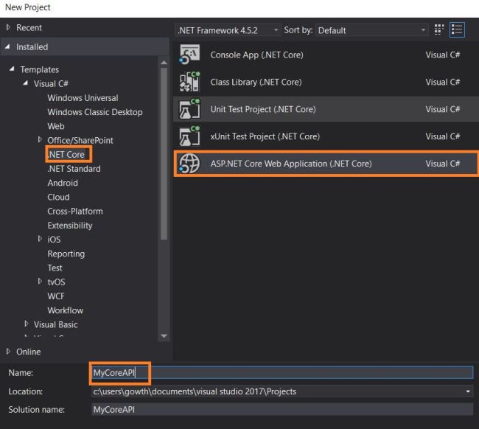The image size is (479, 429).
Task: Select the Visual Basic node label
Action: [55, 324]
